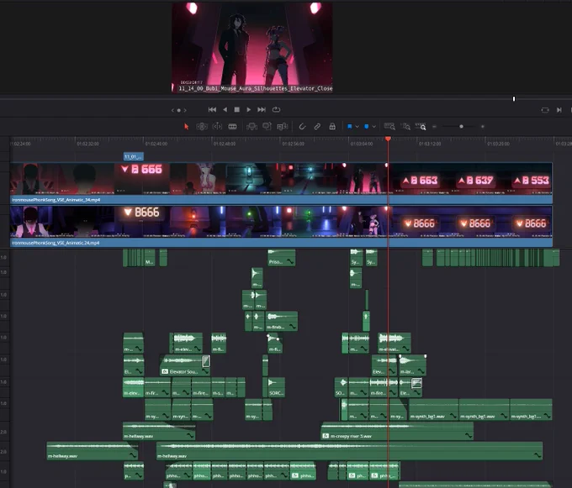This screenshot has height=488, width=572.
Task: Select the Dynamic Trim Mode tool
Action: [217, 126]
